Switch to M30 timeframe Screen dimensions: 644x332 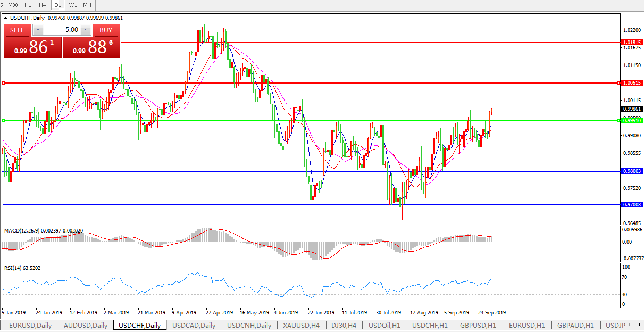(x=13, y=5)
